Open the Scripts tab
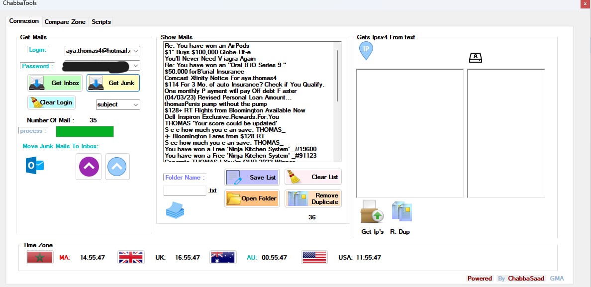The width and height of the screenshot is (591, 287). click(x=101, y=22)
